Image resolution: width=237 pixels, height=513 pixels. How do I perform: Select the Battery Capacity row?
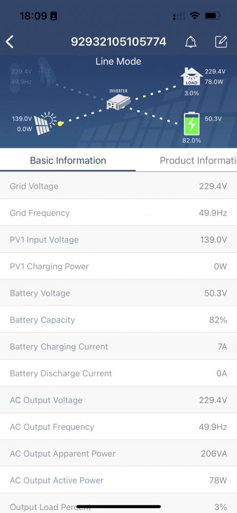click(x=118, y=320)
